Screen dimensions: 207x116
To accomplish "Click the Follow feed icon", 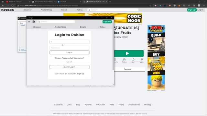I will 124,59.
